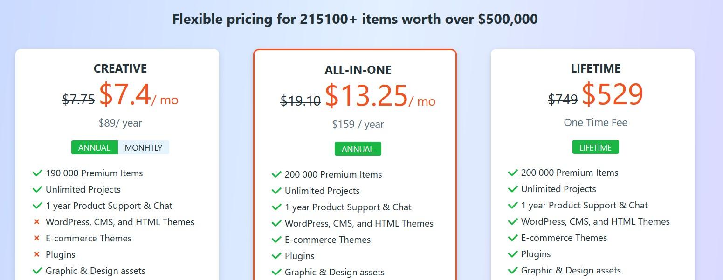Click the $7.4 Creative monthly price
Screen dimensions: 723x280
click(125, 94)
